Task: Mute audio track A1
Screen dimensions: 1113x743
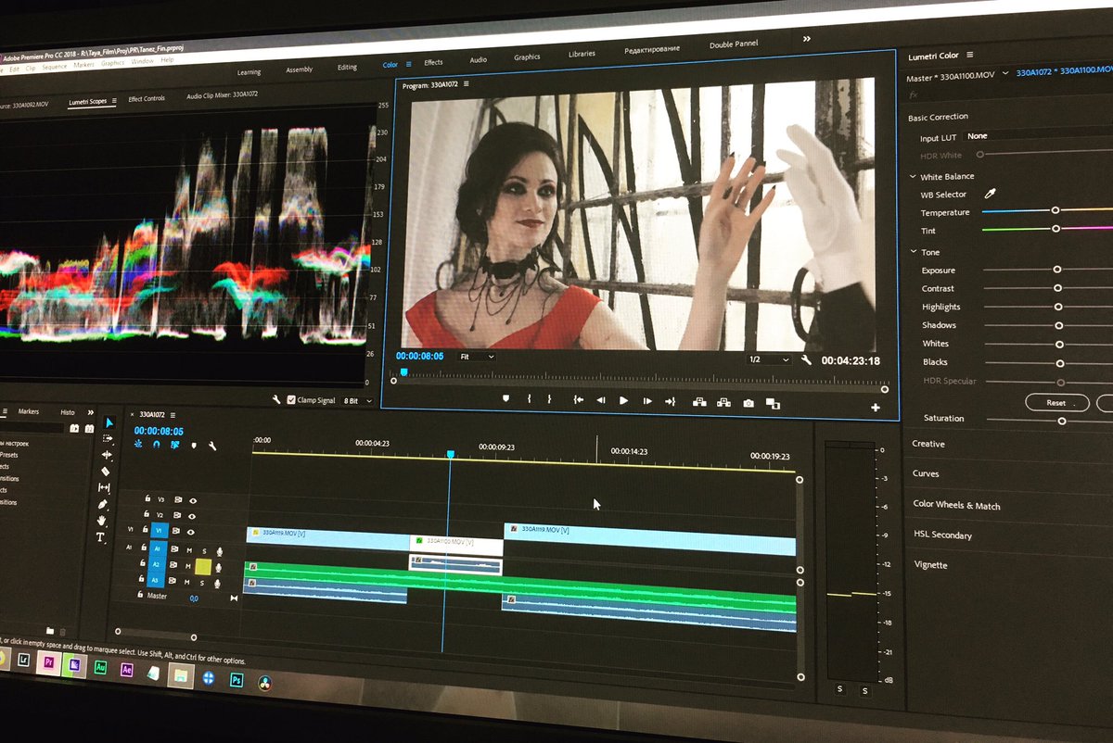Action: pos(189,549)
